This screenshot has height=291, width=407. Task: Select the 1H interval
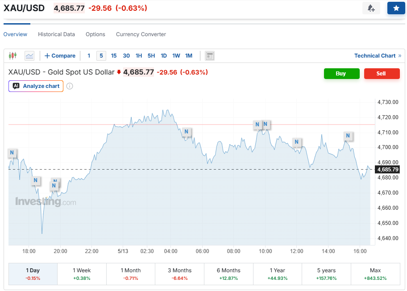[x=139, y=55]
